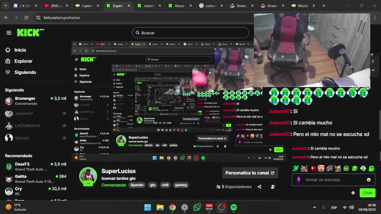This screenshot has height=214, width=381.
Task: Click SuperLuciox live avatar
Action: [88, 176]
